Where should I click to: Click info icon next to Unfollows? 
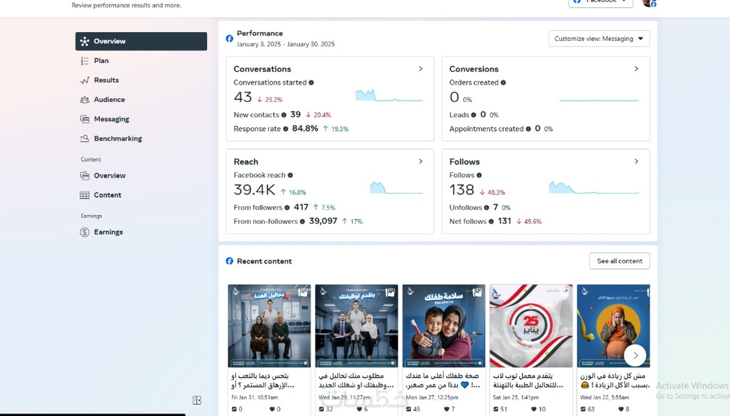[x=487, y=208]
